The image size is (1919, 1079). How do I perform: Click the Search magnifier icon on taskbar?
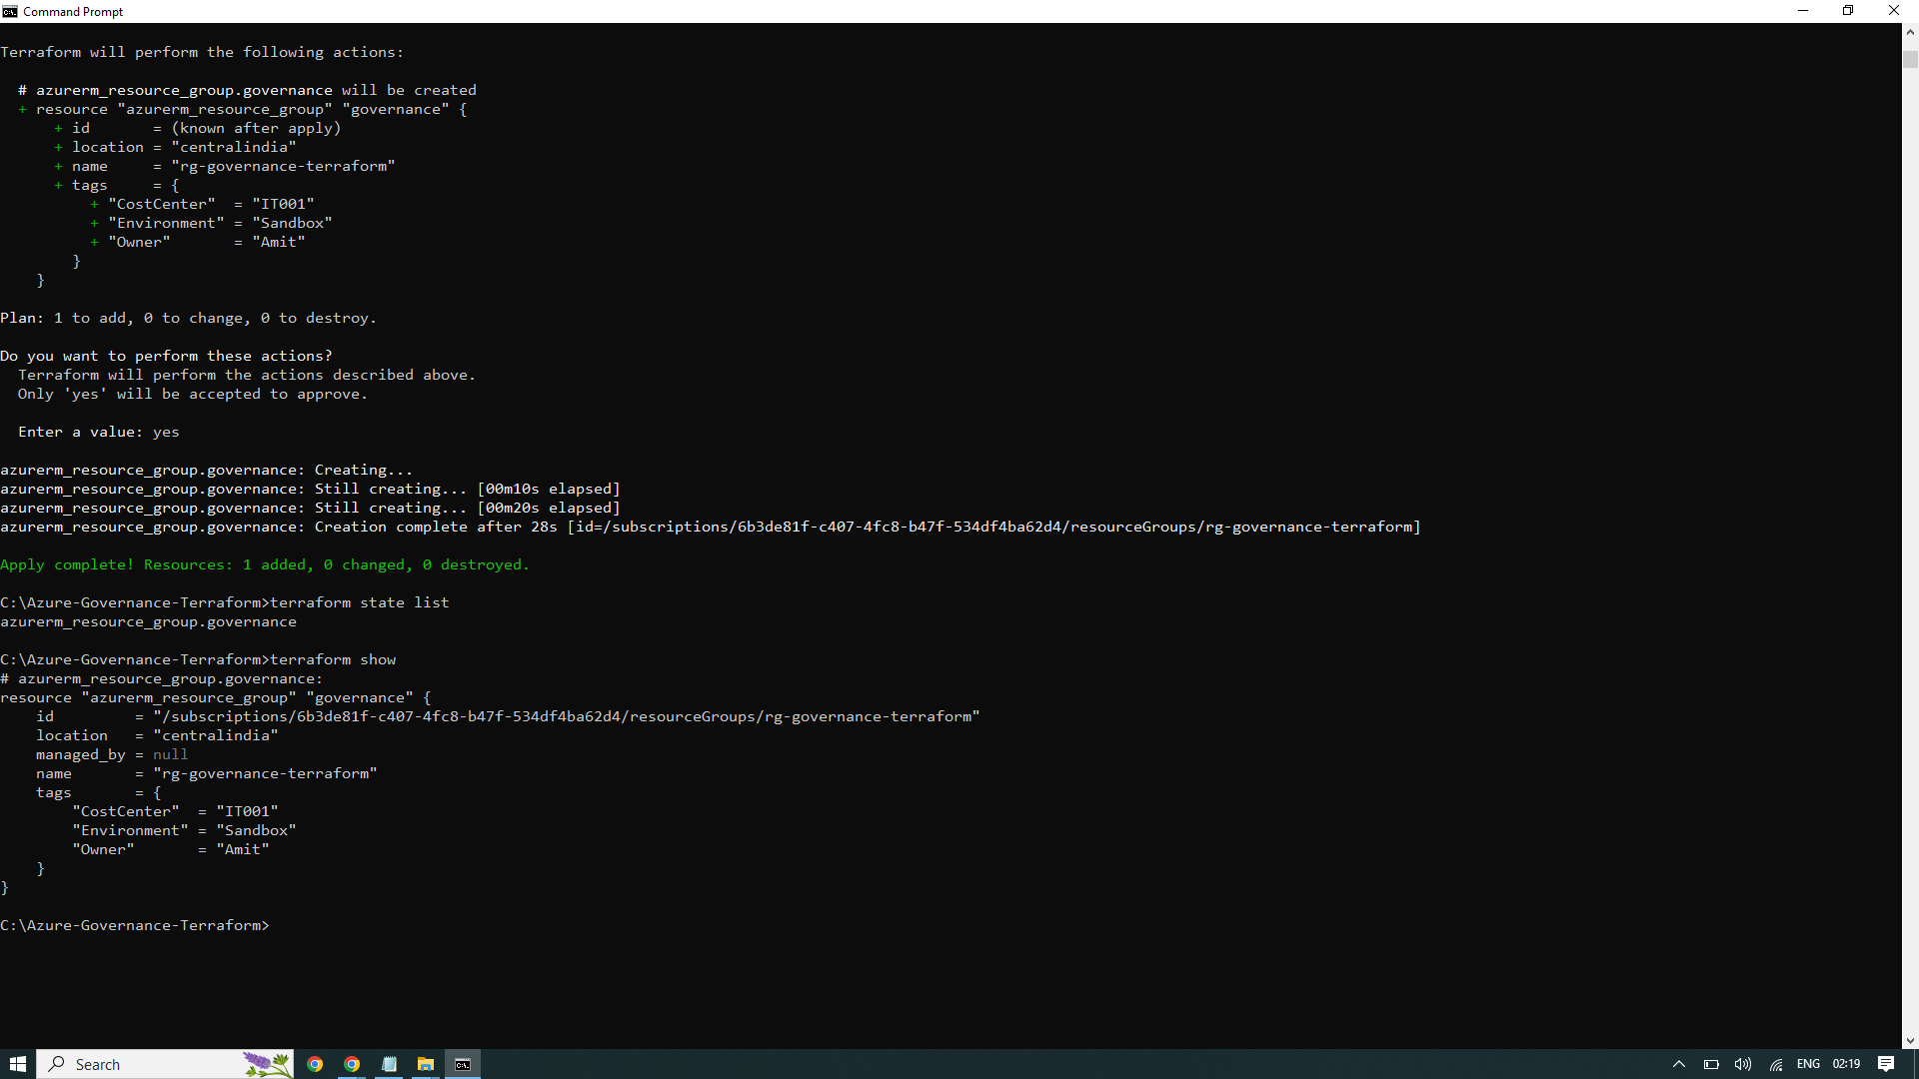pyautogui.click(x=58, y=1064)
